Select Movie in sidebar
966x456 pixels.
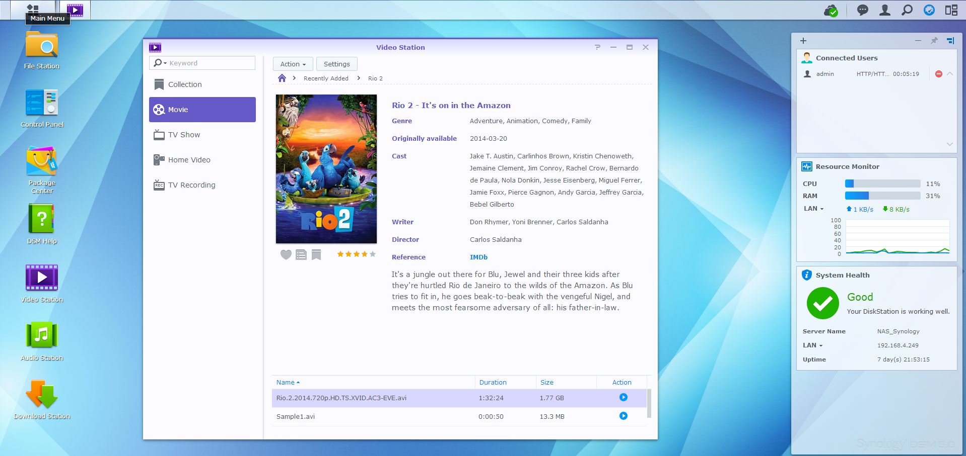202,110
